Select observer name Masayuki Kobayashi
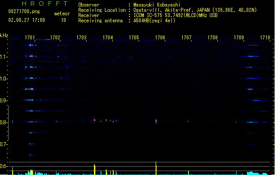 coord(157,5)
